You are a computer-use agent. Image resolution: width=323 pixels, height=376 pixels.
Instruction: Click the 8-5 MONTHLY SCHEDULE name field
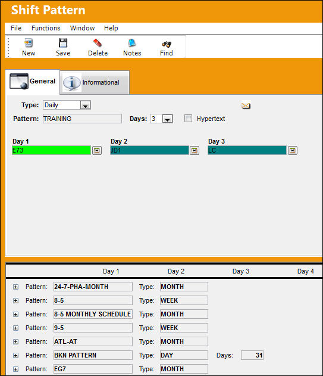93,314
